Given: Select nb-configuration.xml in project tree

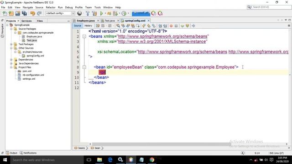Looking at the screenshot, I should pyautogui.click(x=33, y=75).
